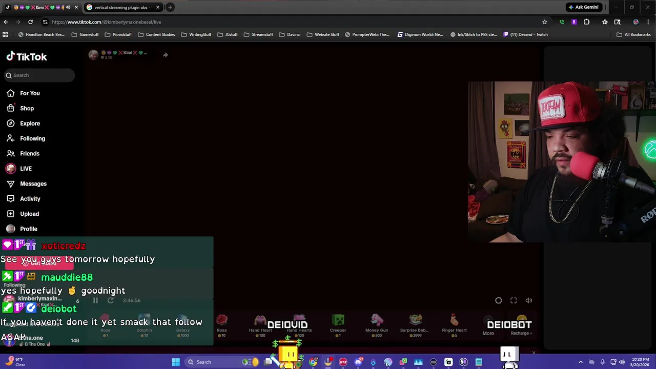Image resolution: width=656 pixels, height=369 pixels.
Task: Click the TikTok search field
Action: 40,75
